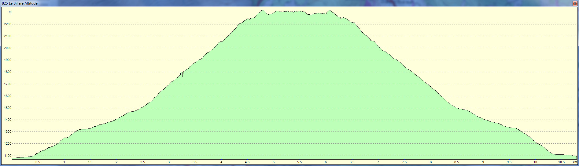Select the 1800 altitude axis label
579x166 pixels.
coord(8,72)
